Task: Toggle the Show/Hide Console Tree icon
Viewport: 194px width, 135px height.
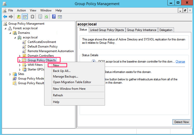Action: click(x=25, y=17)
